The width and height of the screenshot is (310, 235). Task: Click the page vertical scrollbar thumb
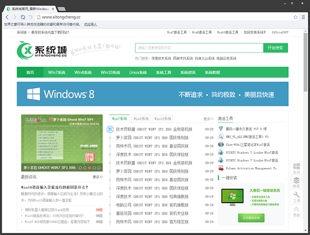[305, 62]
